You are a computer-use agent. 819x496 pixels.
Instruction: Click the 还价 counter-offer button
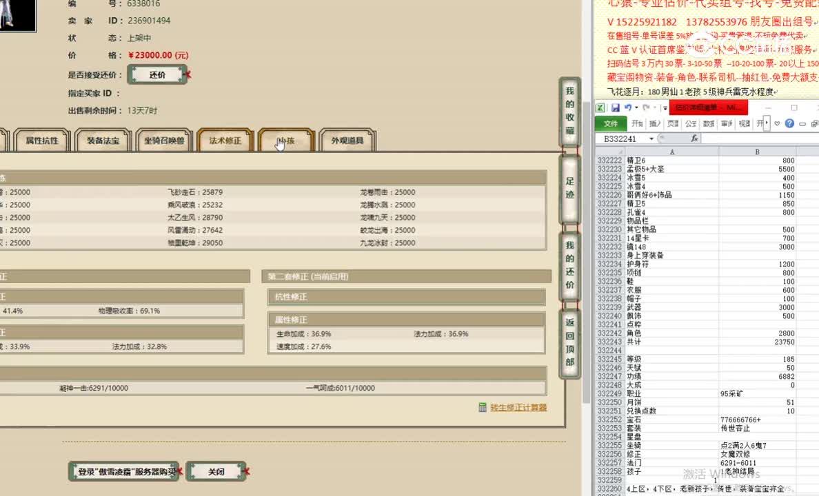click(156, 74)
